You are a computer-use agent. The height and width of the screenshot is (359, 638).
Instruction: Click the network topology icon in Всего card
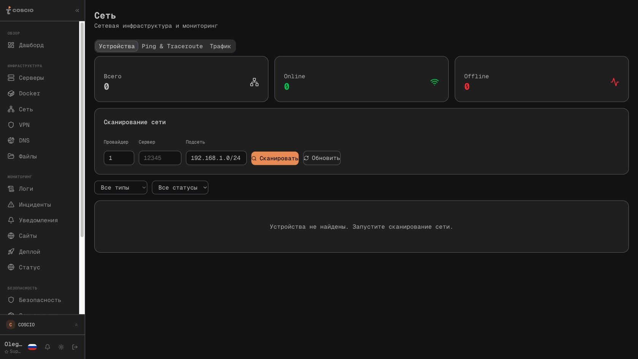pyautogui.click(x=254, y=82)
